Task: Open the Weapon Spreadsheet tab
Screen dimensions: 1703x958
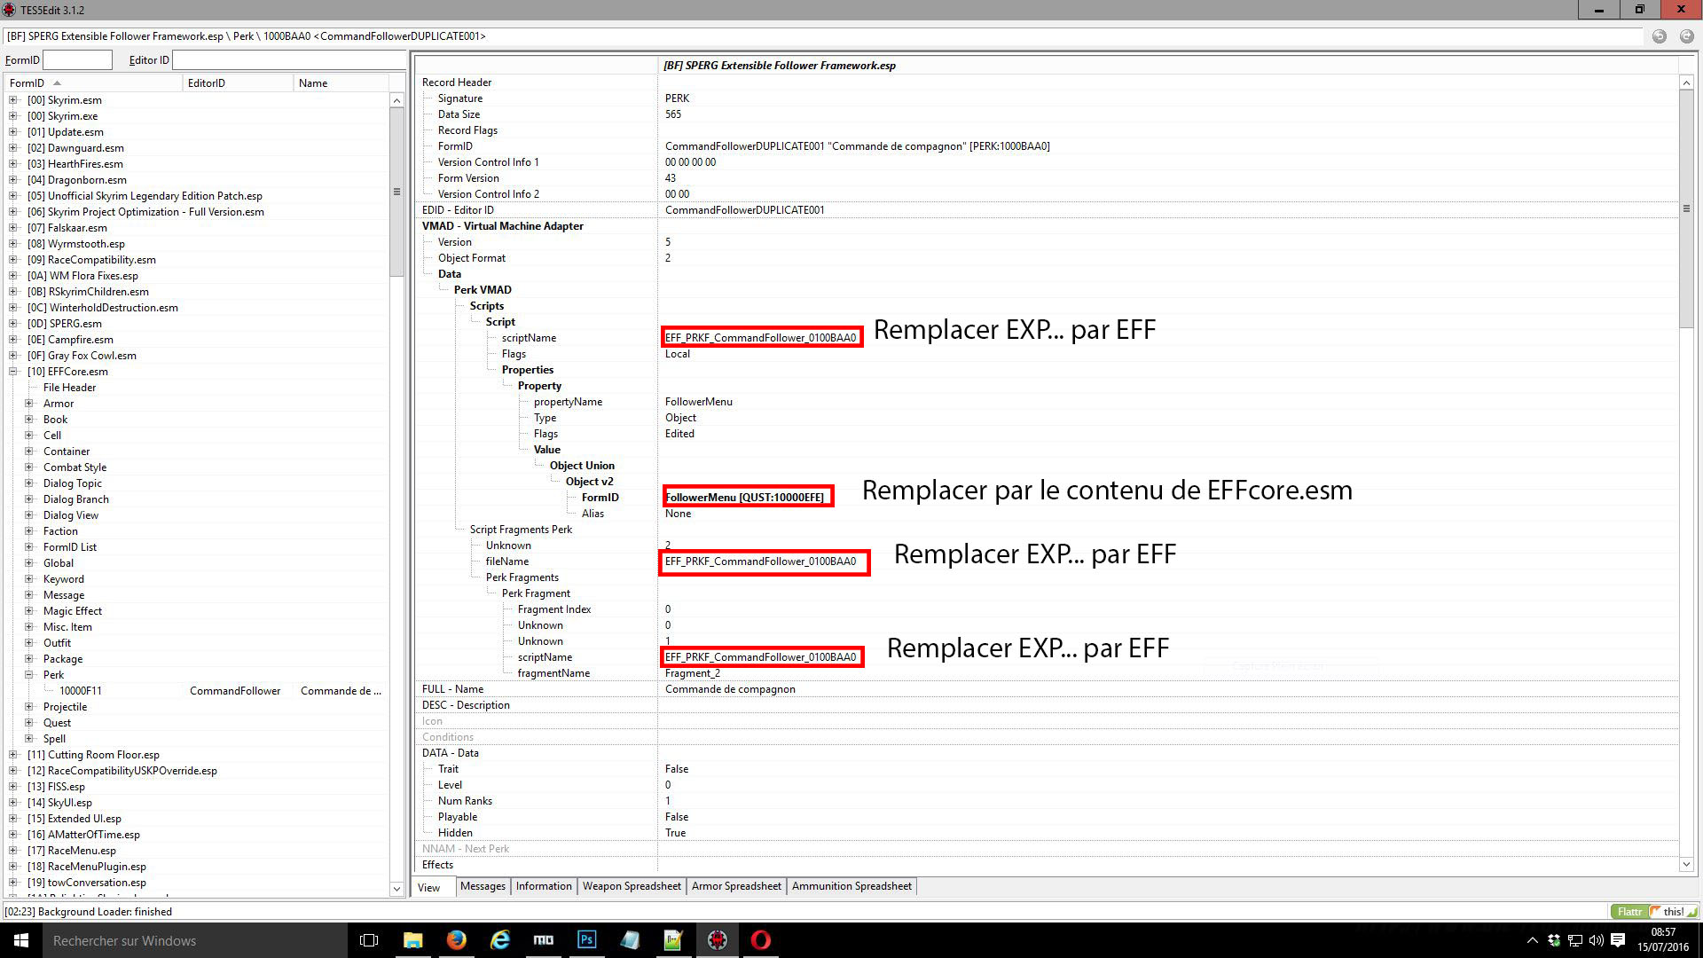Action: pos(632,886)
